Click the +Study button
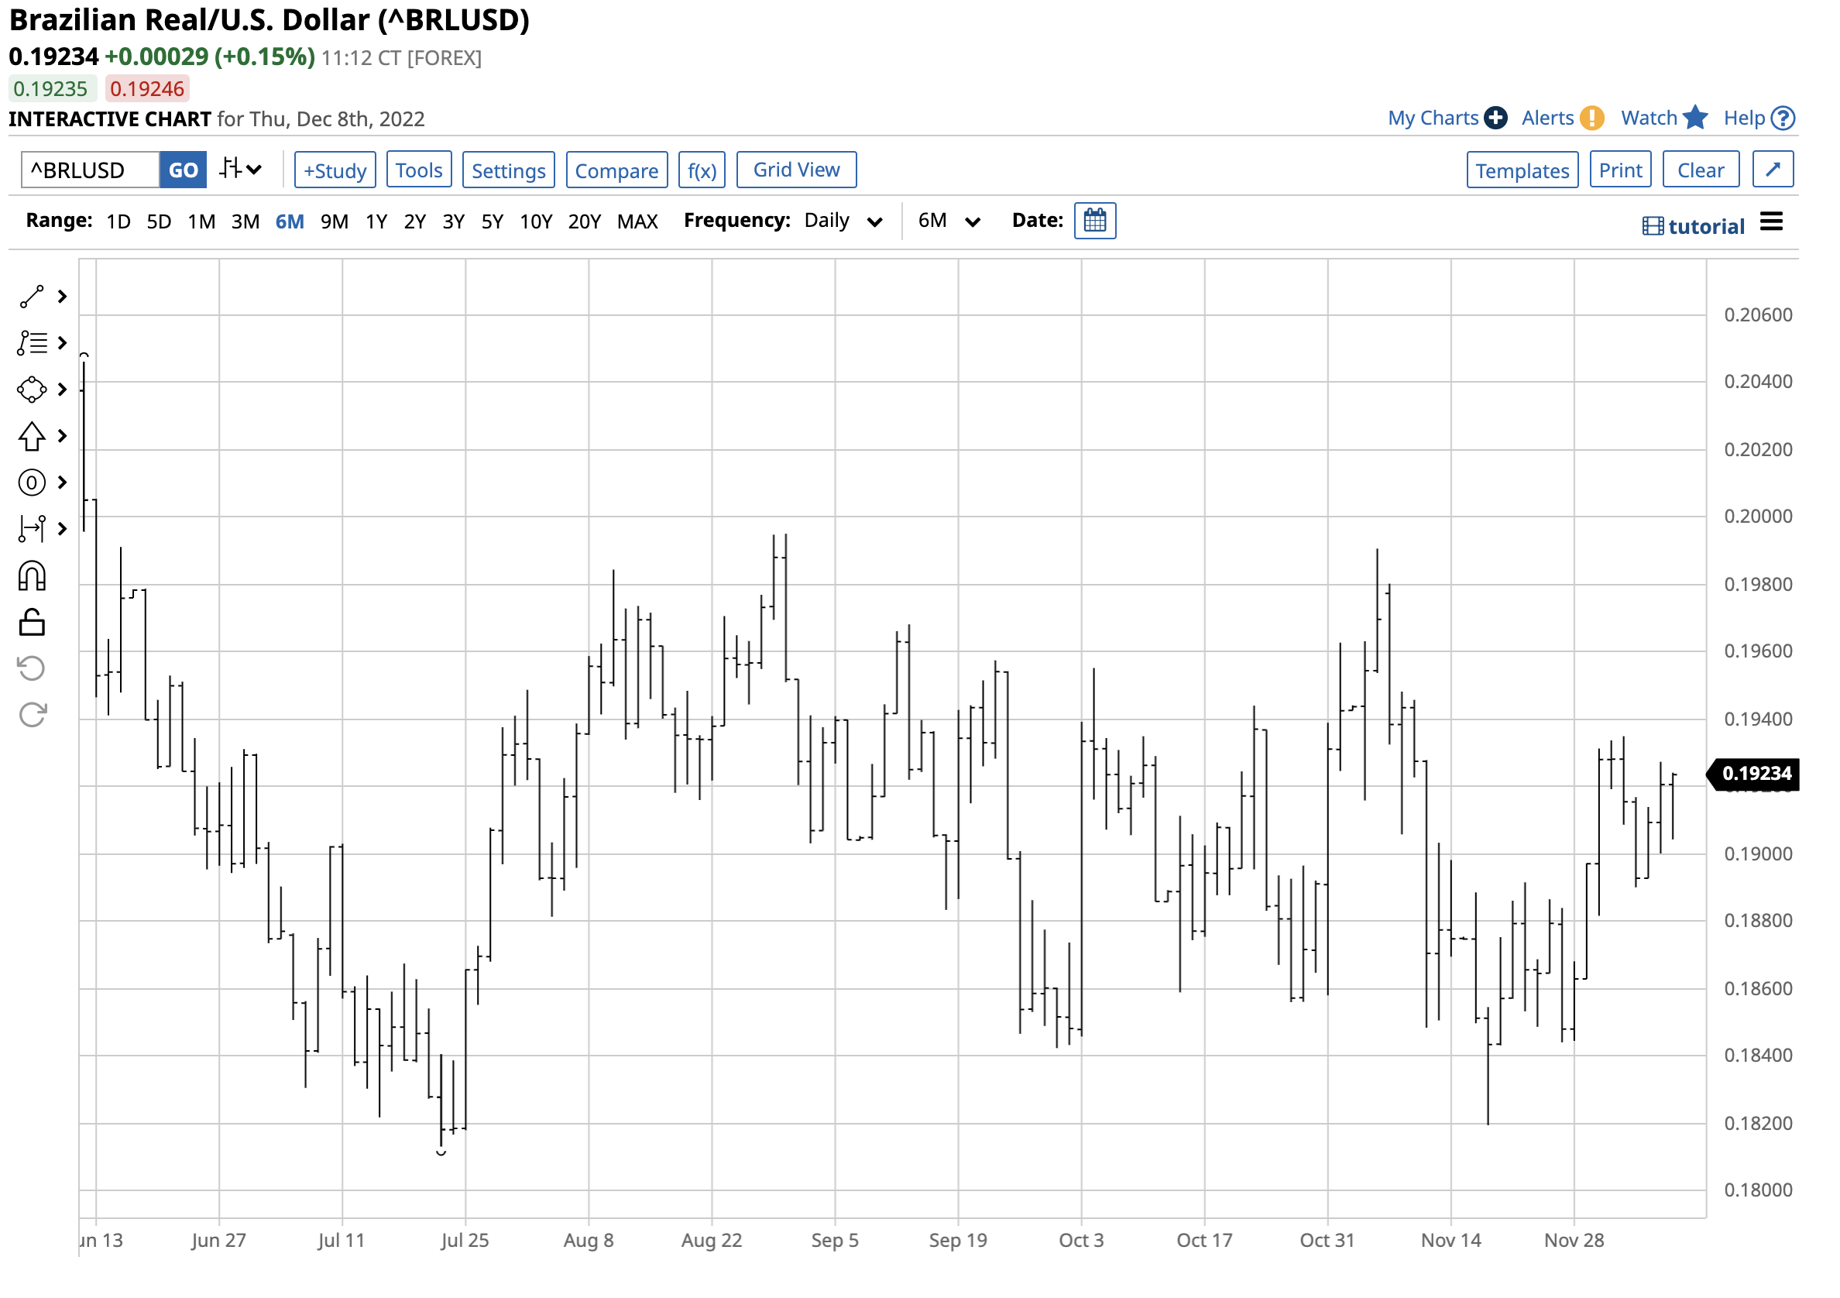Screen dimensions: 1840x1298 pos(335,170)
